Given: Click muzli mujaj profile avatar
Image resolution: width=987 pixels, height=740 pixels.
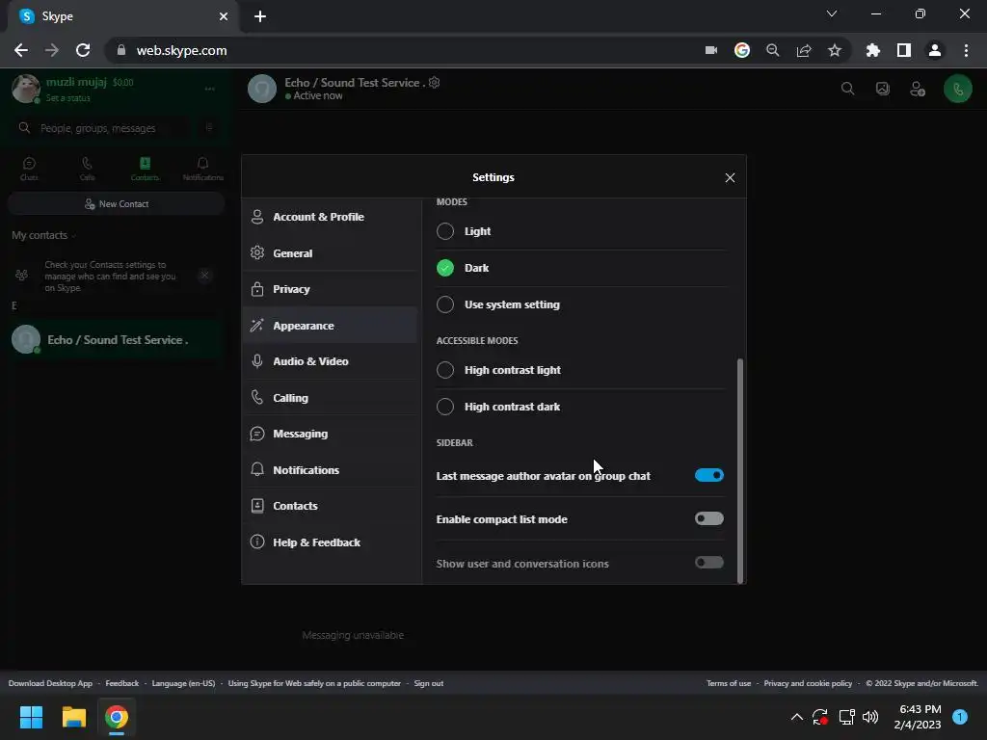Looking at the screenshot, I should [26, 89].
